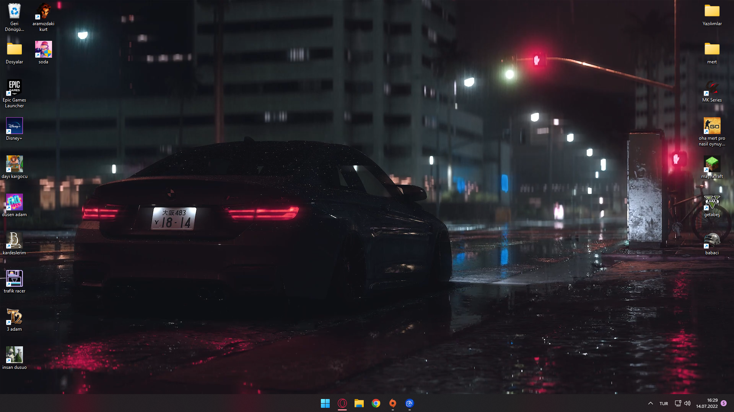This screenshot has height=412, width=734.
Task: Select the insan dusuo shortcut
Action: [x=14, y=358]
